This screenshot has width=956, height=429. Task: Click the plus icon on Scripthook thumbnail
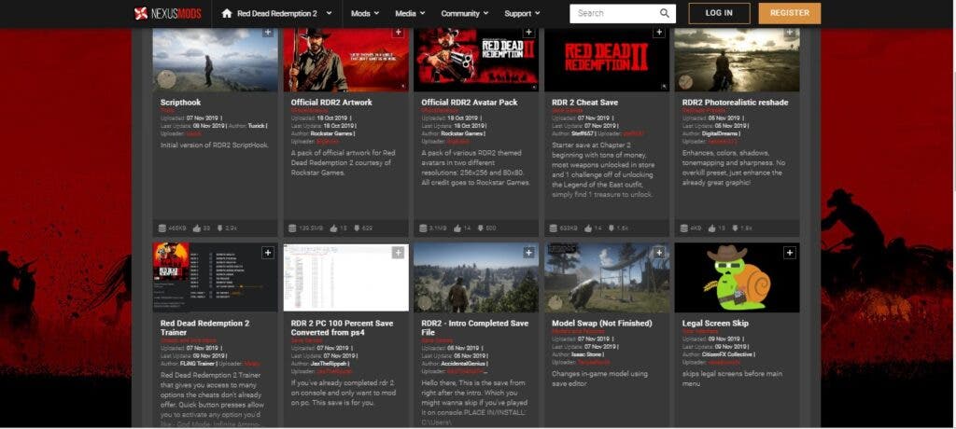(268, 33)
